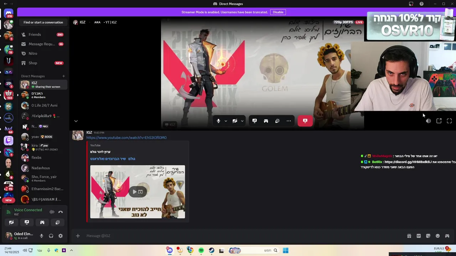Image resolution: width=456 pixels, height=256 pixels.
Task: Open Ethannissim2 conversation
Action: coord(43,189)
